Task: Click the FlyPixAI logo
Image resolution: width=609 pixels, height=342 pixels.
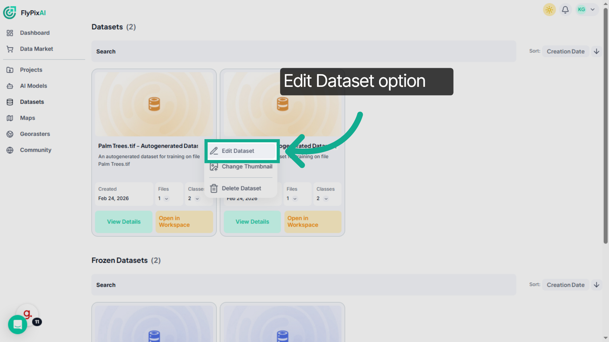Action: 25,13
